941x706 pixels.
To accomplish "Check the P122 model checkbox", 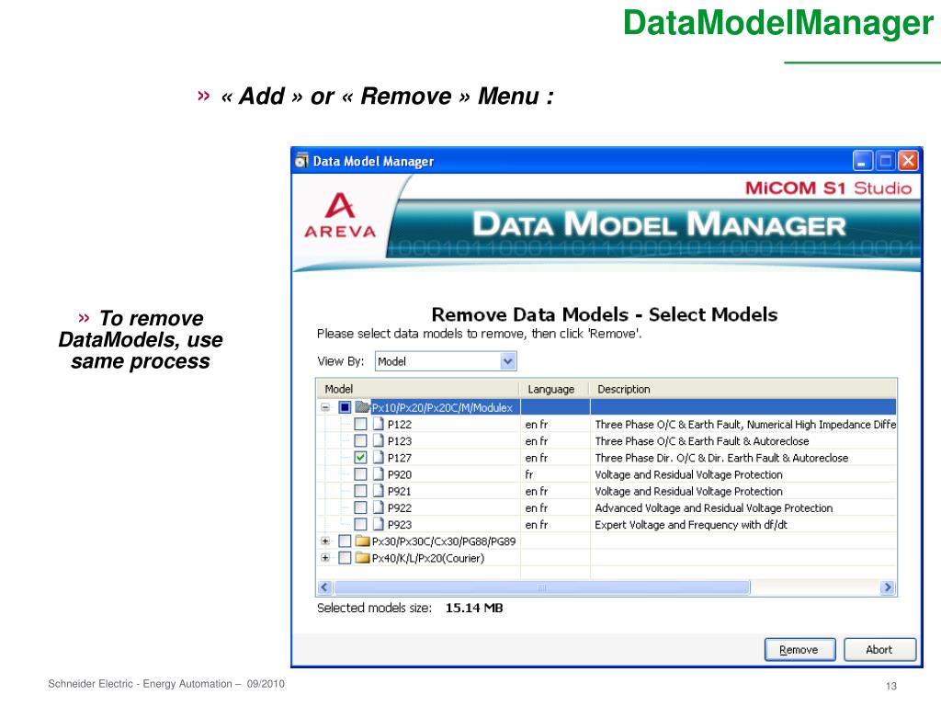I will (360, 424).
